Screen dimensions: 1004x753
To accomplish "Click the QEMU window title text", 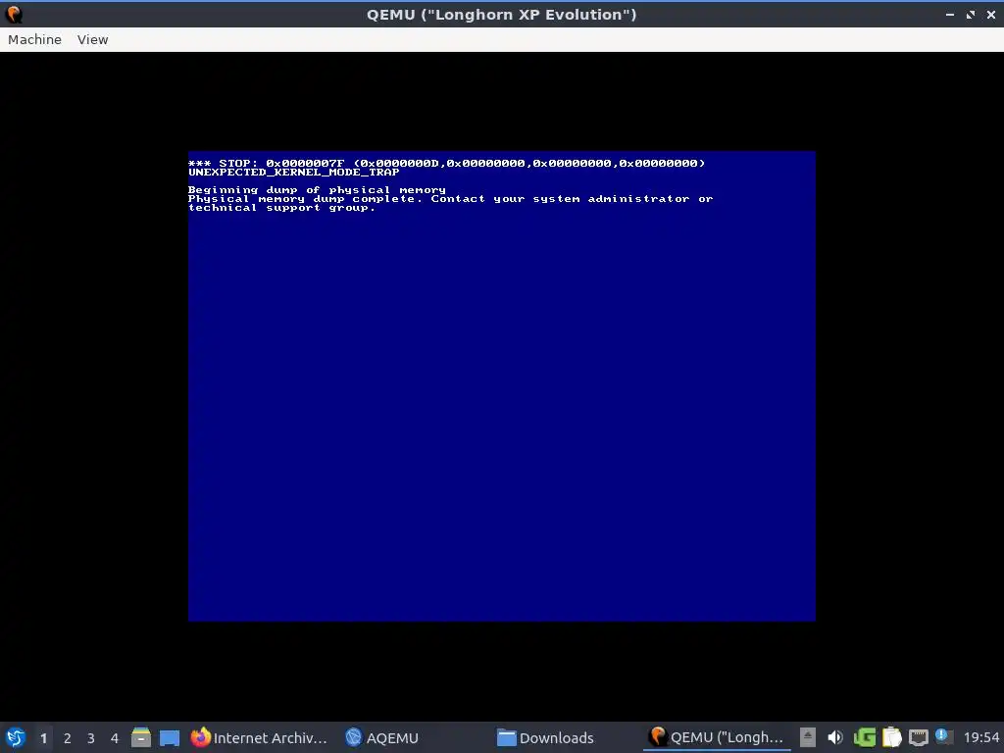I will click(x=501, y=14).
